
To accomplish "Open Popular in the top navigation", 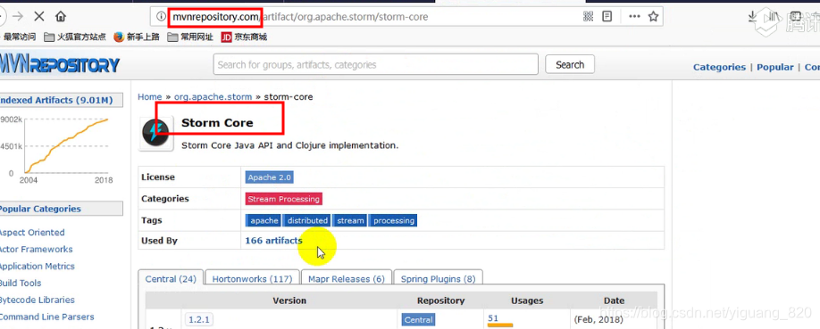I will (775, 67).
